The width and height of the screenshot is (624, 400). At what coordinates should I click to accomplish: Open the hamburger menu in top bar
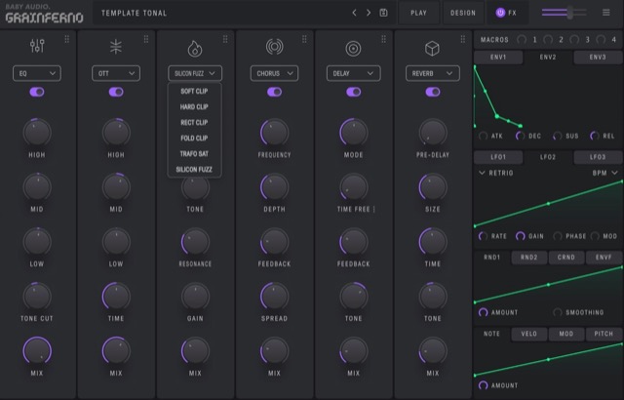tap(606, 13)
